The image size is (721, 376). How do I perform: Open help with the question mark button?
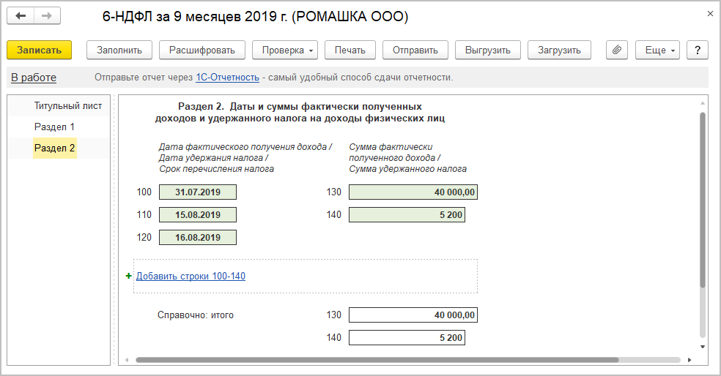(698, 50)
